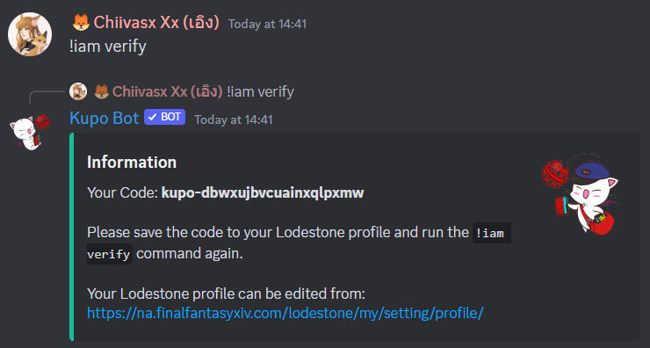Open the Lodestone profile settings link

[x=285, y=313]
